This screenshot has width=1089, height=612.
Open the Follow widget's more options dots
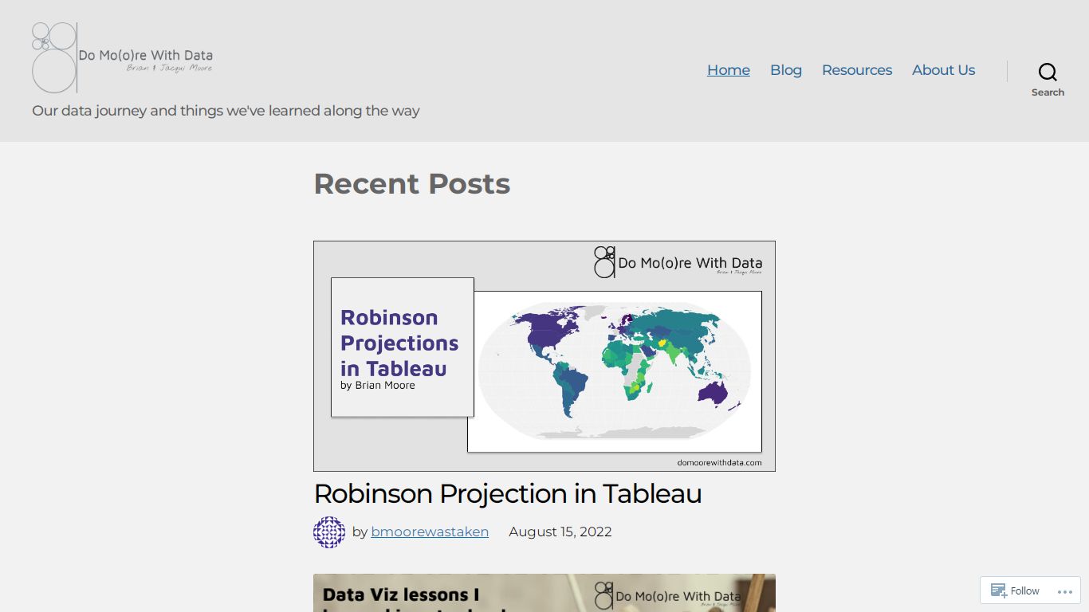point(1065,591)
